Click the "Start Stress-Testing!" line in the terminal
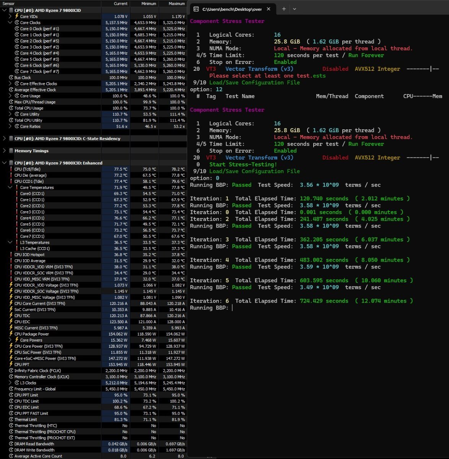The width and height of the screenshot is (449, 459). coord(243,164)
